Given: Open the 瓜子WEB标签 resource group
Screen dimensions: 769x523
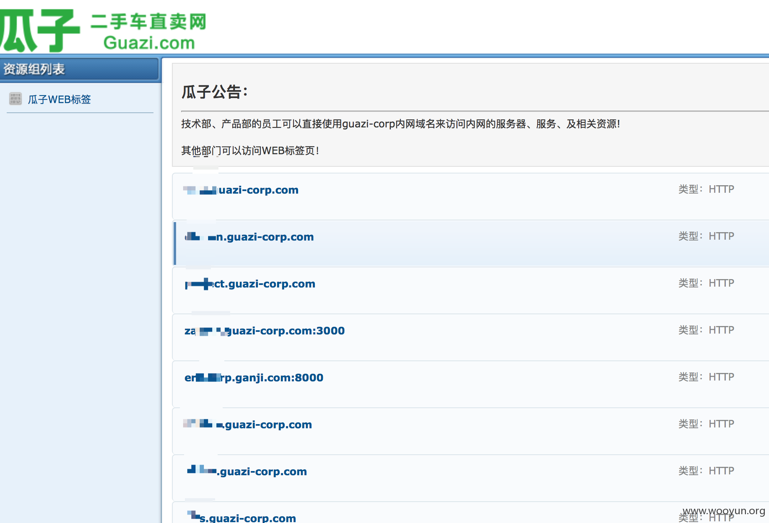Looking at the screenshot, I should click(59, 99).
